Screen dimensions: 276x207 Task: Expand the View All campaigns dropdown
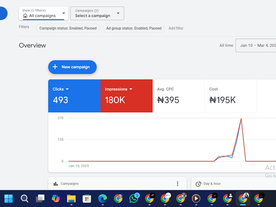pos(43,13)
